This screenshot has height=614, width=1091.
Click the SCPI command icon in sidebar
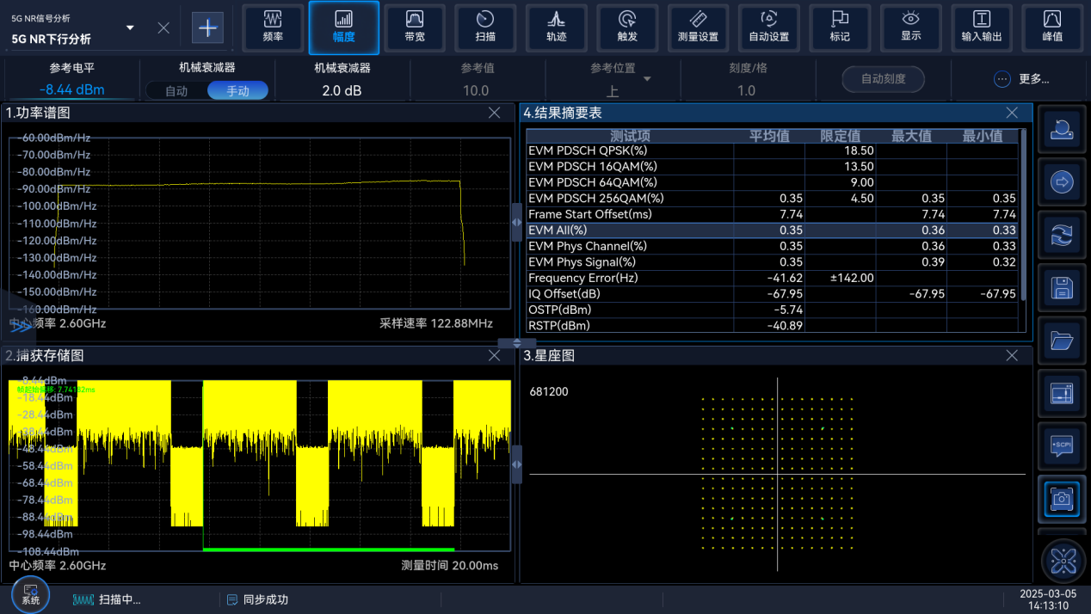1062,445
